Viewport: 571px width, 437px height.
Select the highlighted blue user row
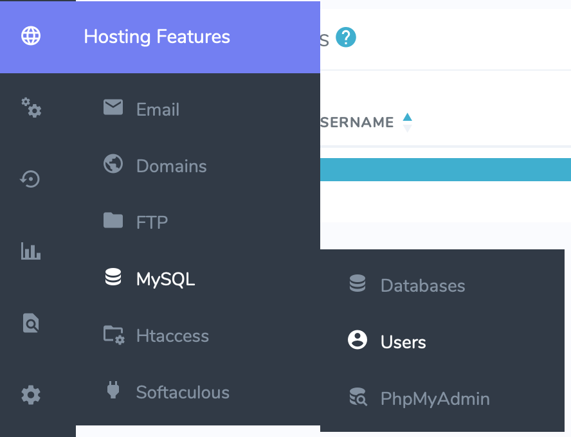click(444, 170)
